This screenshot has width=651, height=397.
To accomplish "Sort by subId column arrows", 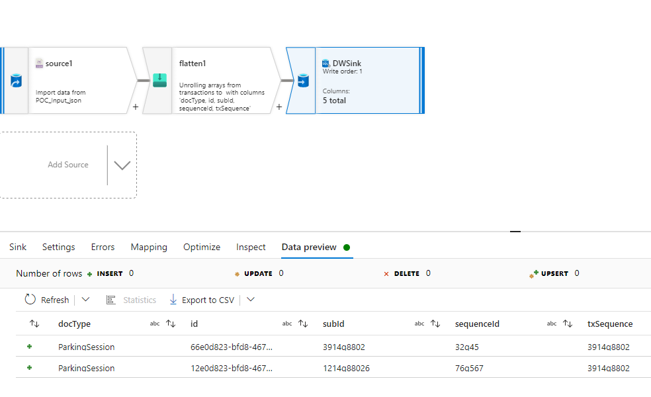I will (x=435, y=324).
